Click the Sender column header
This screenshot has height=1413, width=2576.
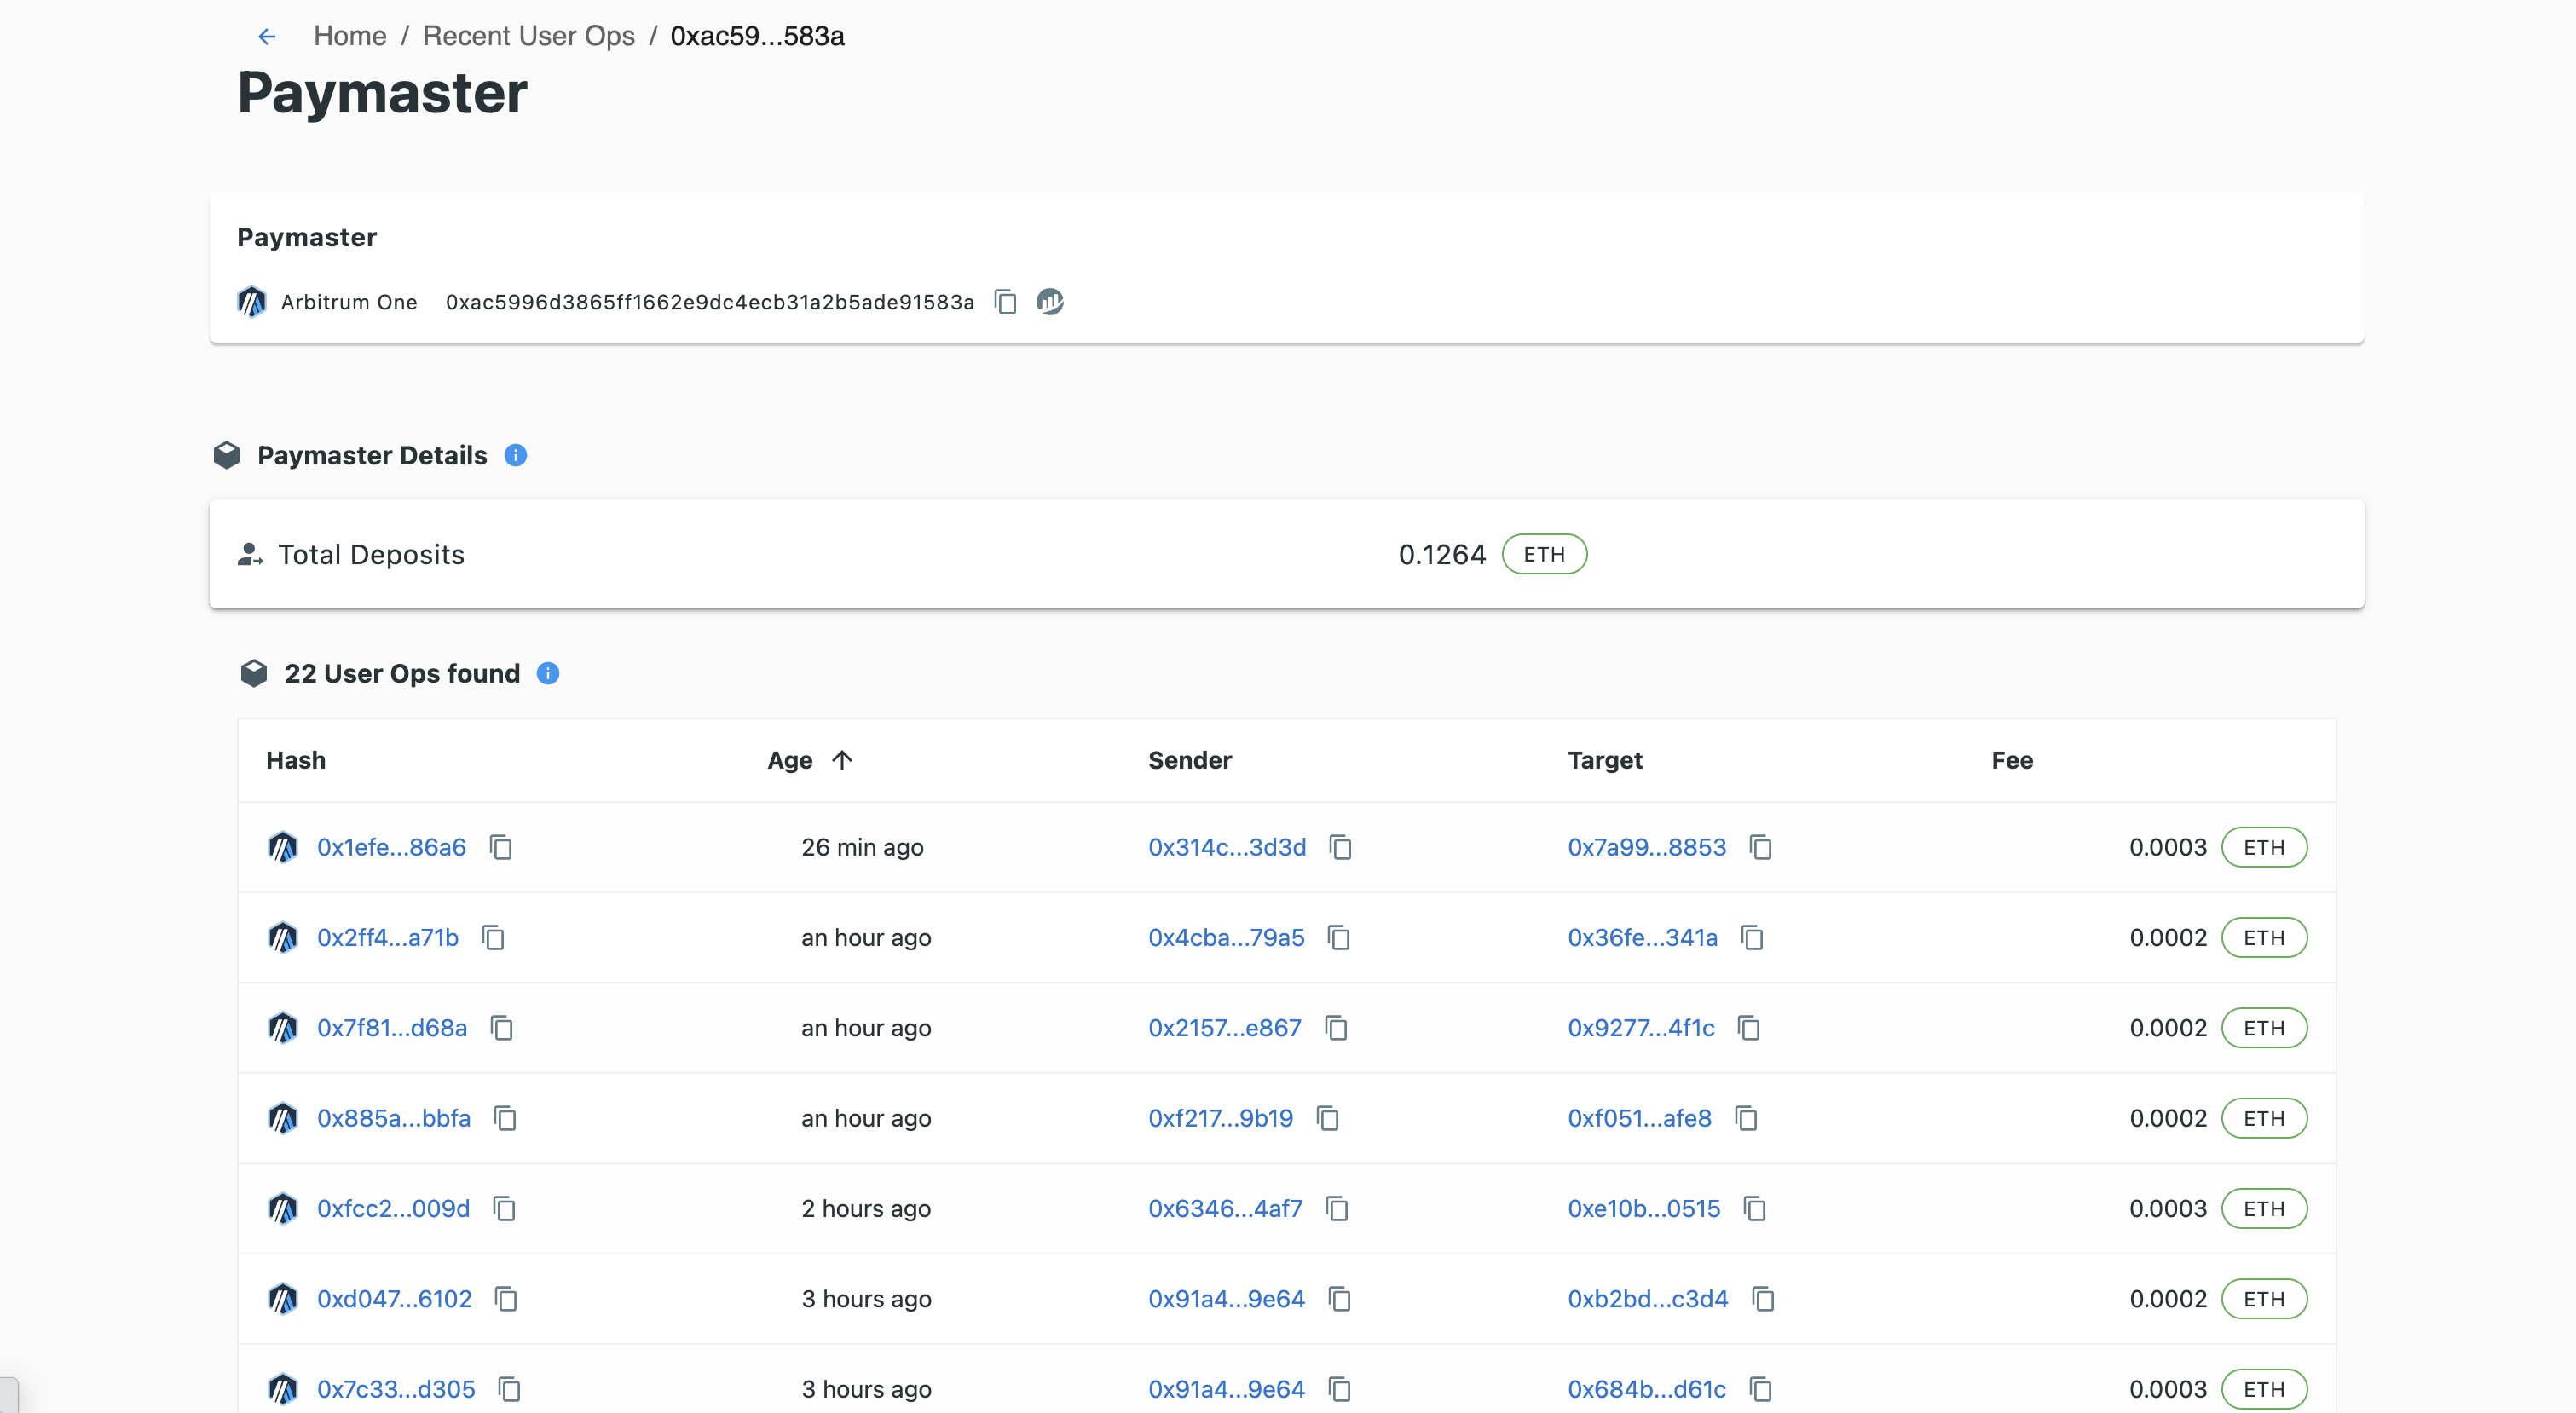tap(1190, 761)
